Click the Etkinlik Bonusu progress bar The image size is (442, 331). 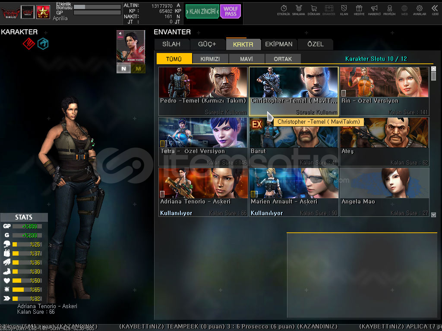click(97, 7)
